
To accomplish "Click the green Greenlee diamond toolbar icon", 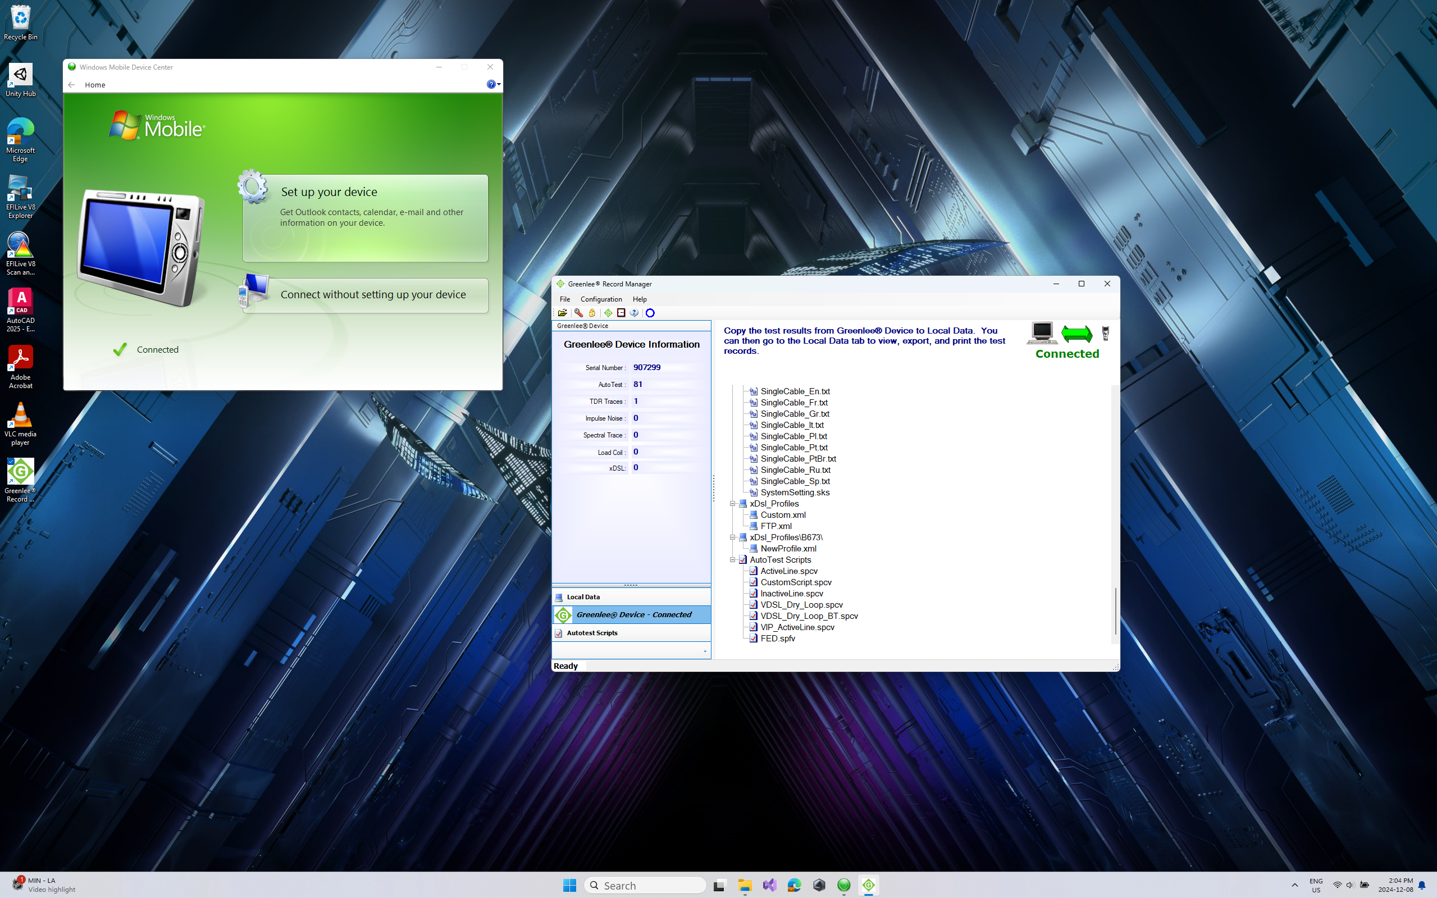I will coord(608,313).
